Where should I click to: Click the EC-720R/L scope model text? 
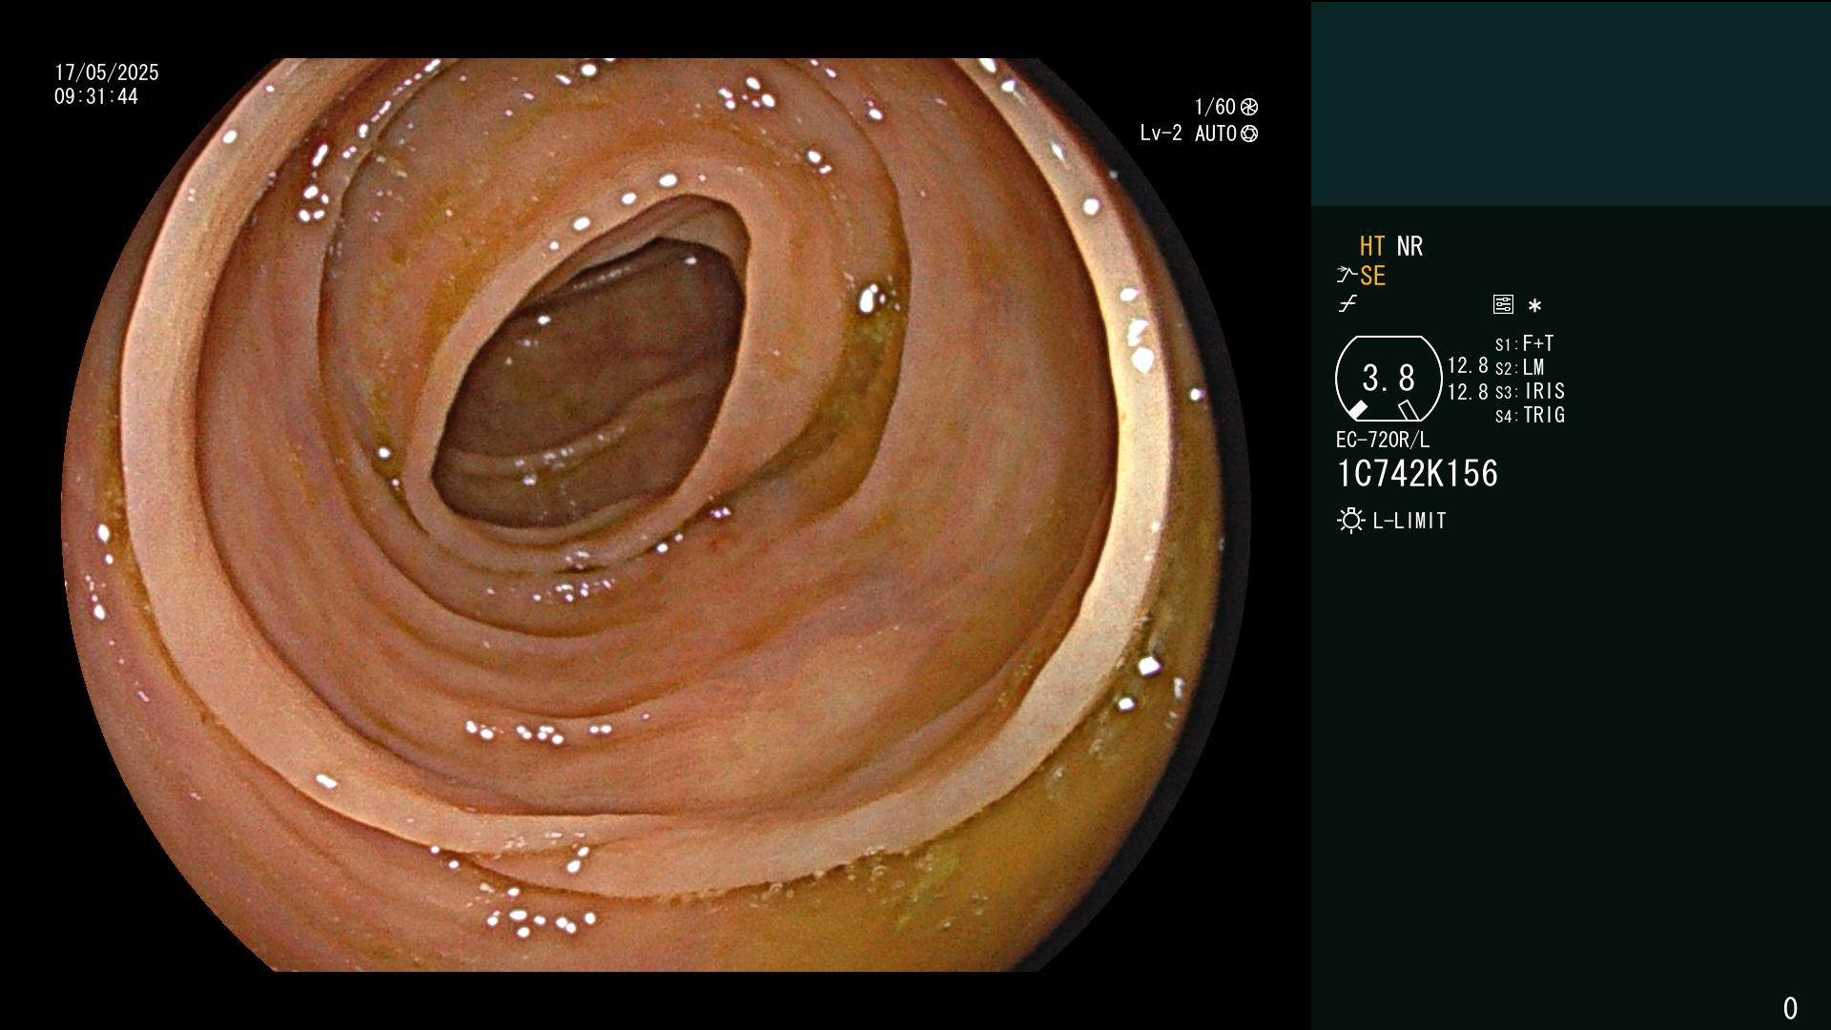pos(1383,440)
